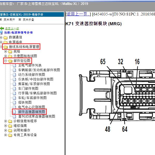The height and width of the screenshot is (155, 155).
Task: Click 菜单展开 to expand all menus
Action: click(9, 20)
